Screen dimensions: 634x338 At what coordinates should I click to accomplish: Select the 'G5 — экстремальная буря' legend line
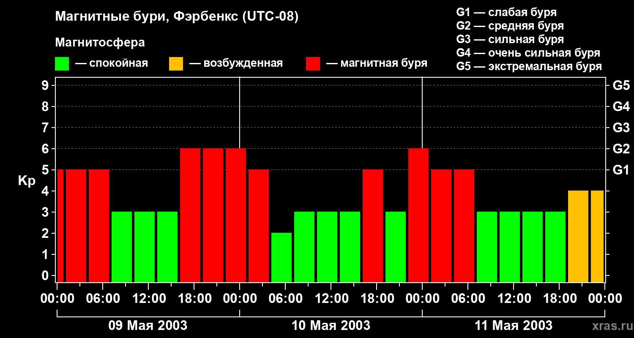[x=529, y=67]
